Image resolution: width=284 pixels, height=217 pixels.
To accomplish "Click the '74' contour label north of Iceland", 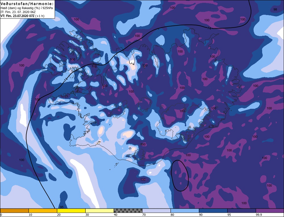I will [x=209, y=28].
